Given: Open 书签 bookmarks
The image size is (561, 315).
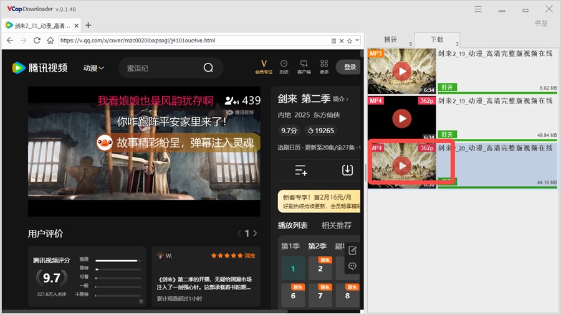Looking at the screenshot, I should (x=541, y=23).
